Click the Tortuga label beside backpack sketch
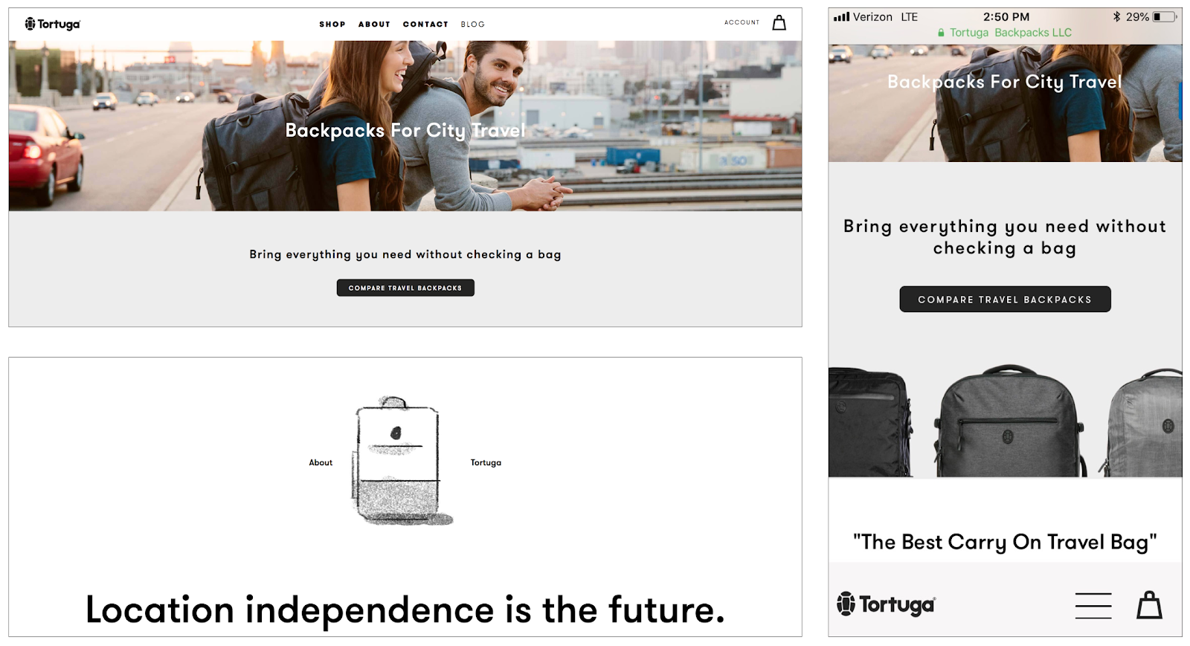1190x646 pixels. click(486, 462)
